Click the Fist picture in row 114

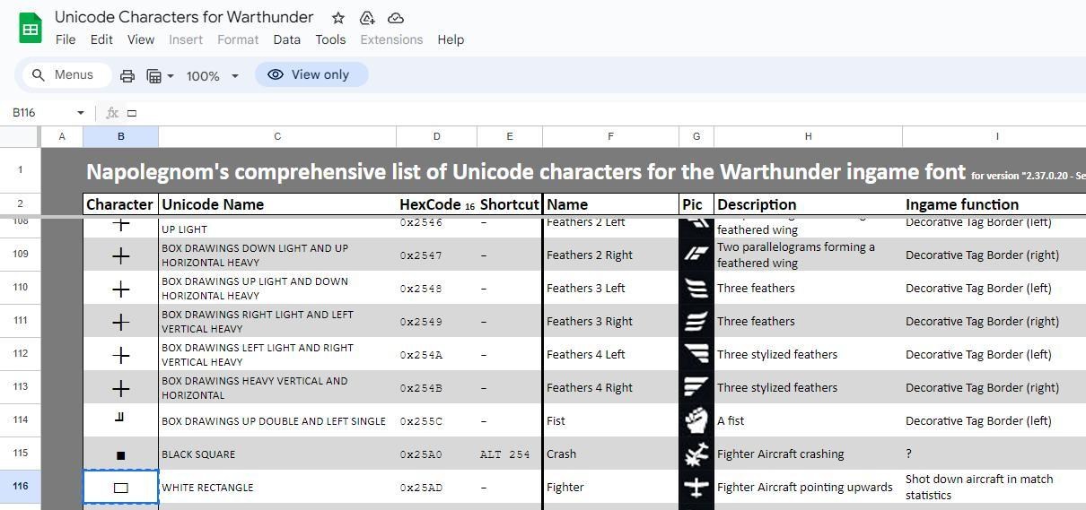696,420
